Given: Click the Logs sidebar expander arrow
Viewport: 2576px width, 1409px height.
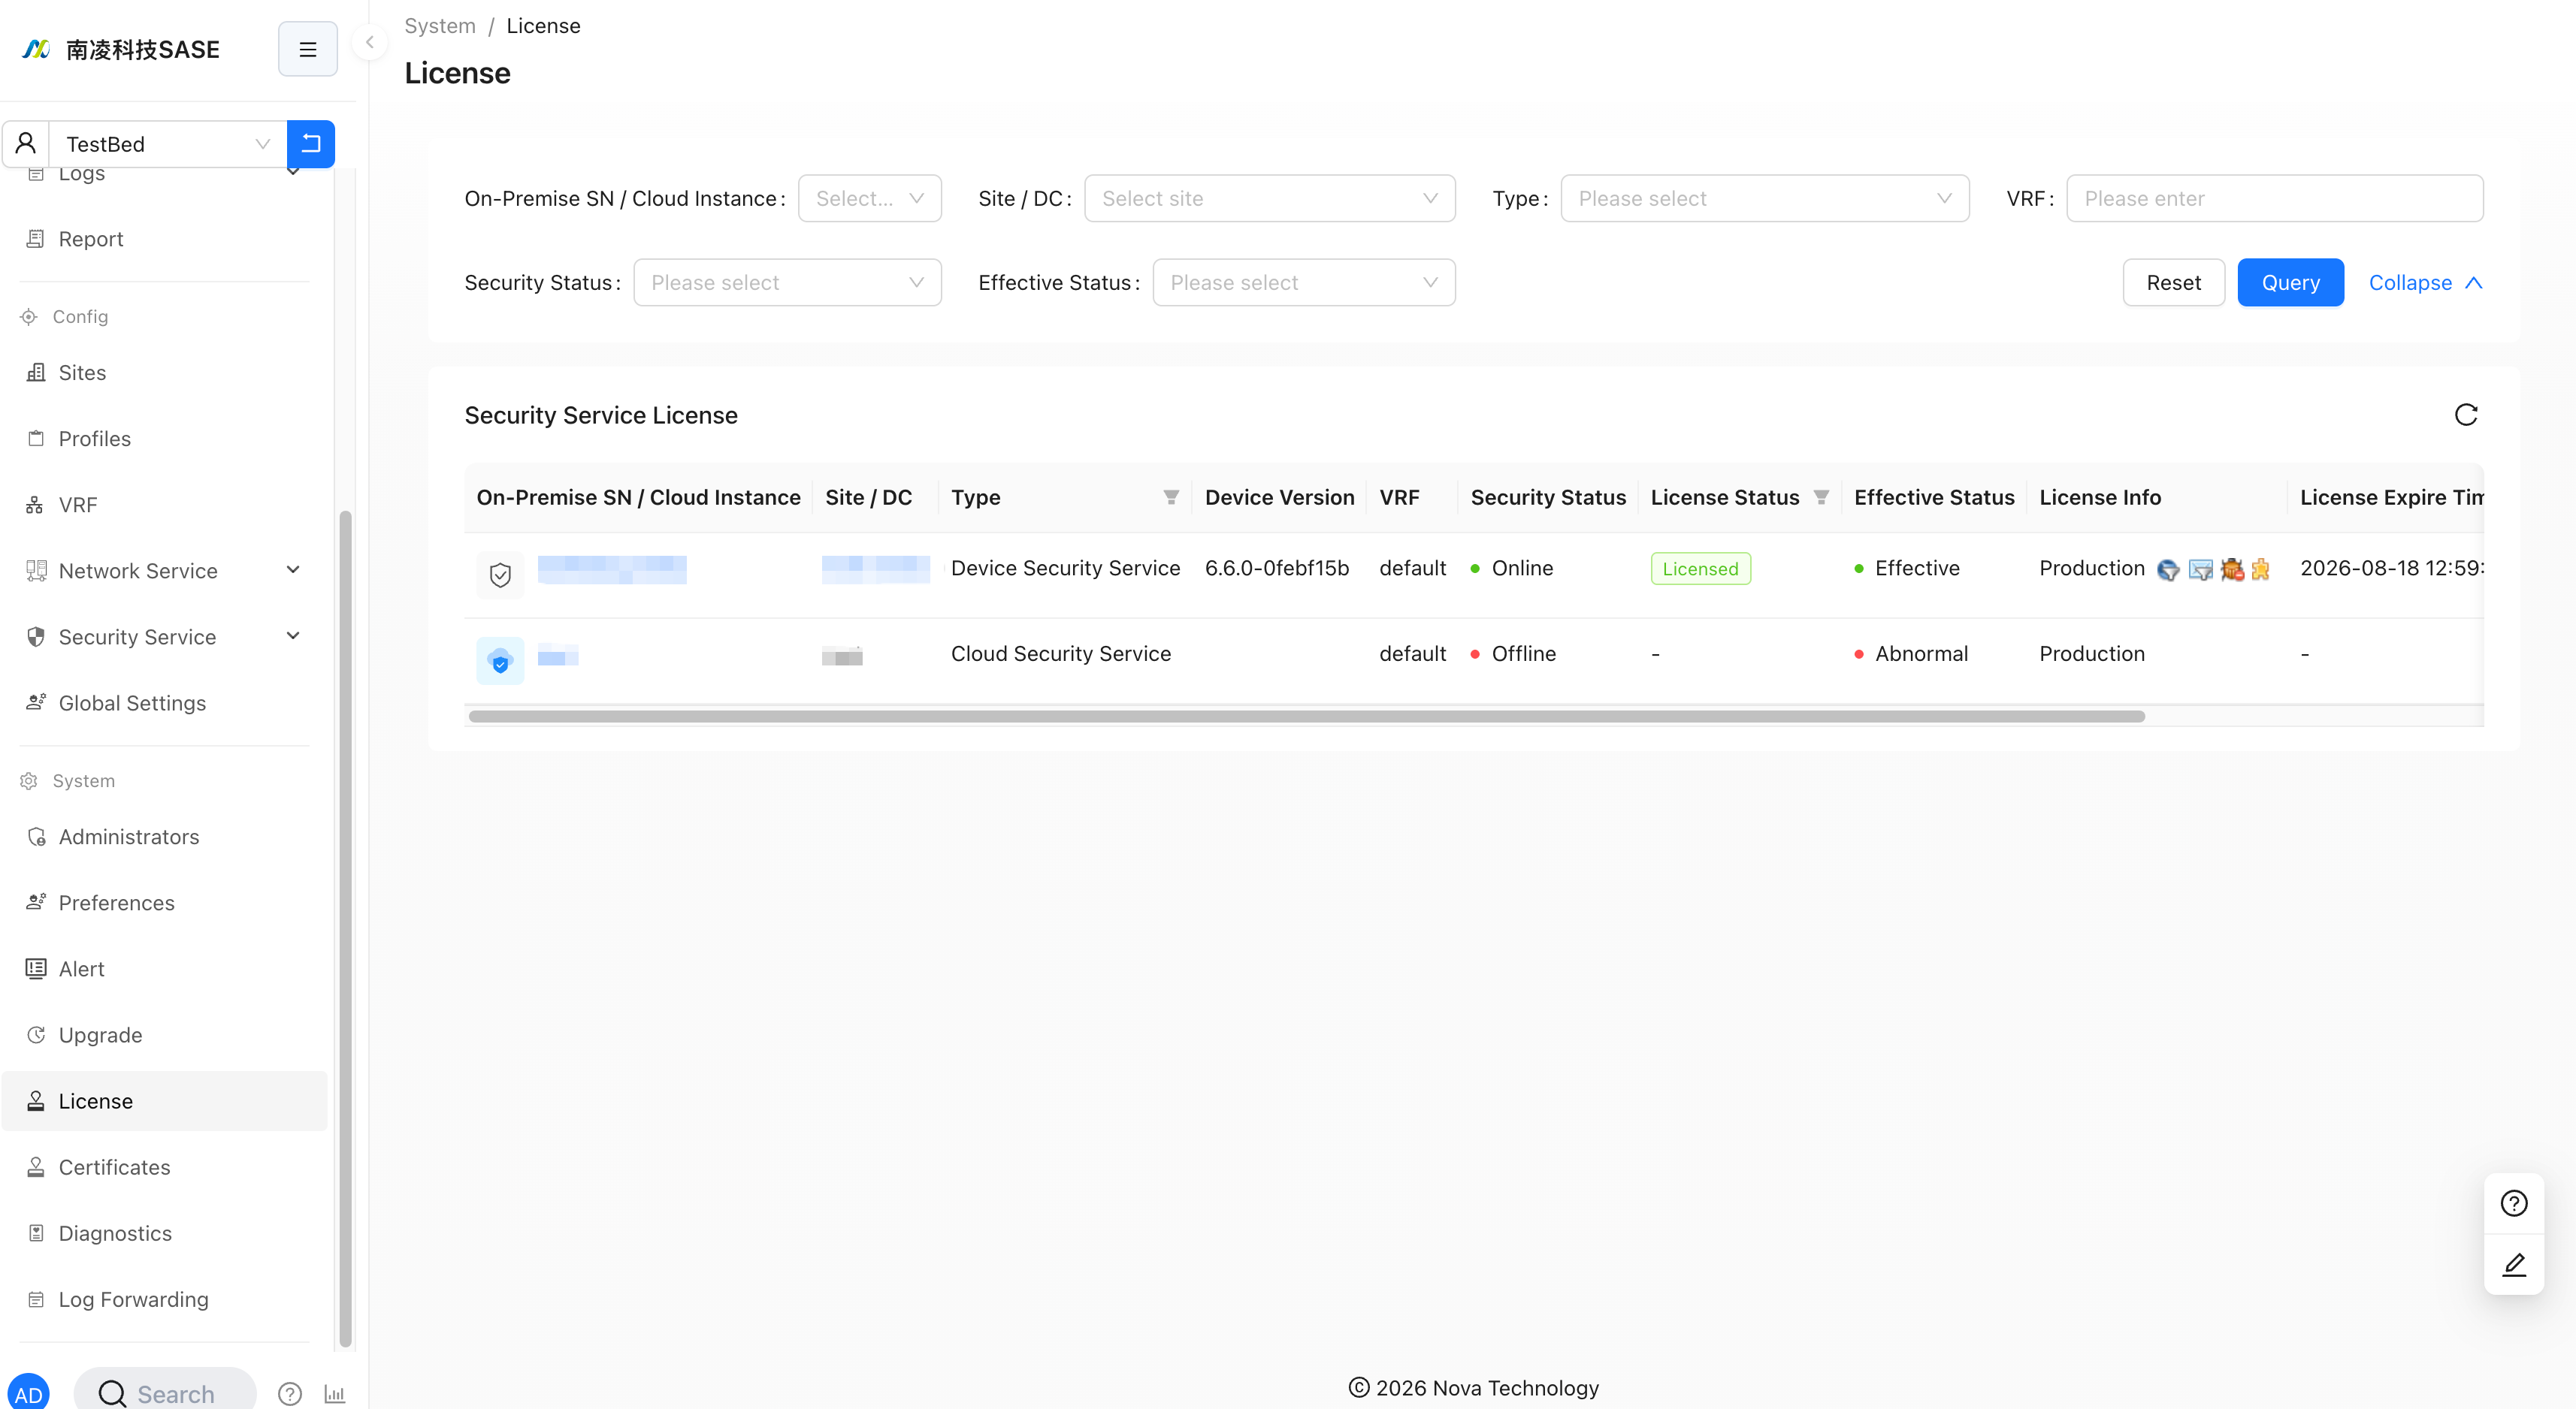Looking at the screenshot, I should click(293, 172).
